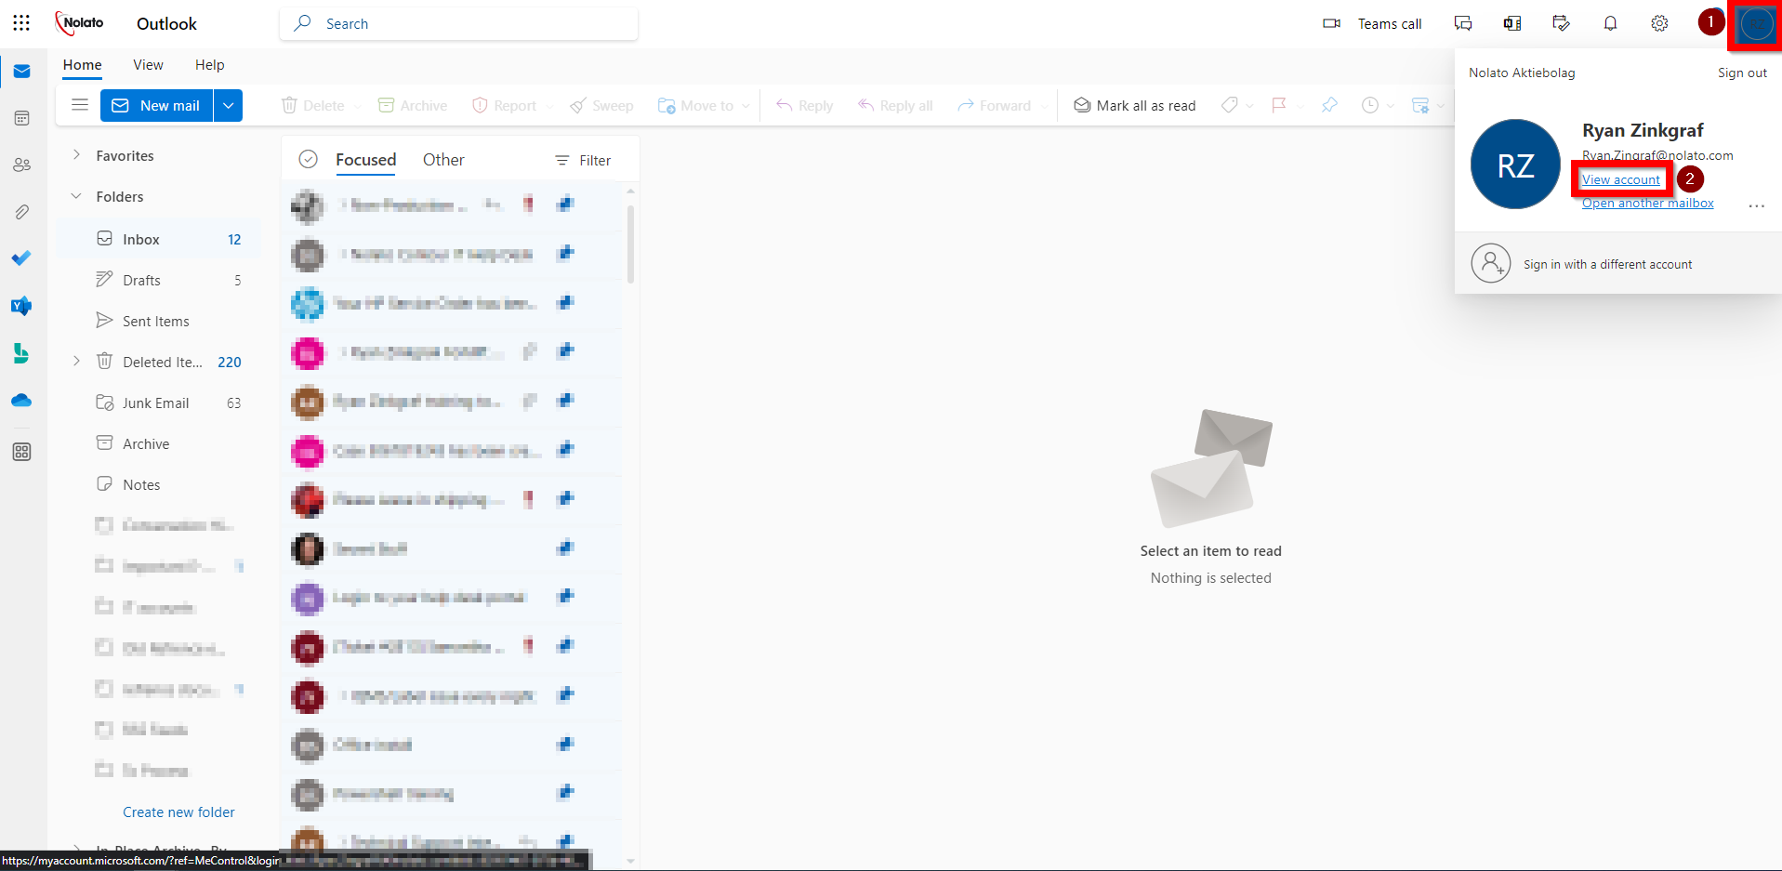The width and height of the screenshot is (1782, 871).
Task: Click the RZ profile picture
Action: pyautogui.click(x=1515, y=165)
